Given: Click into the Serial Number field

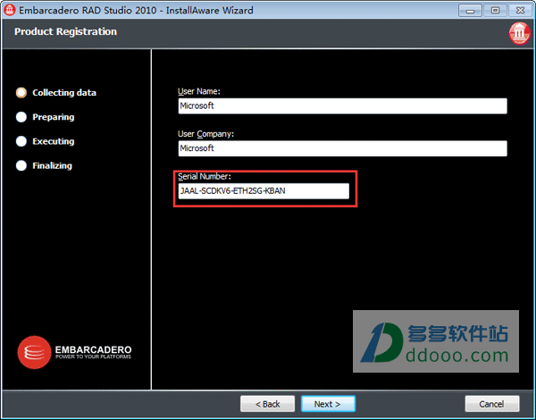Looking at the screenshot, I should 264,191.
